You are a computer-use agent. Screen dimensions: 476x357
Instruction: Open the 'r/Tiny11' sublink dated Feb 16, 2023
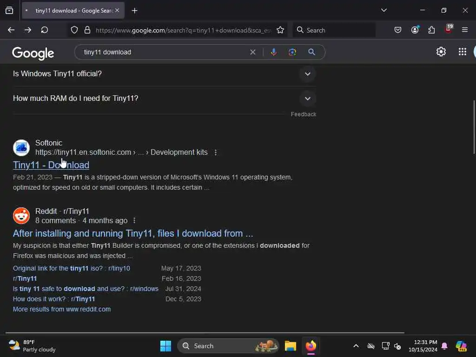[x=25, y=279]
